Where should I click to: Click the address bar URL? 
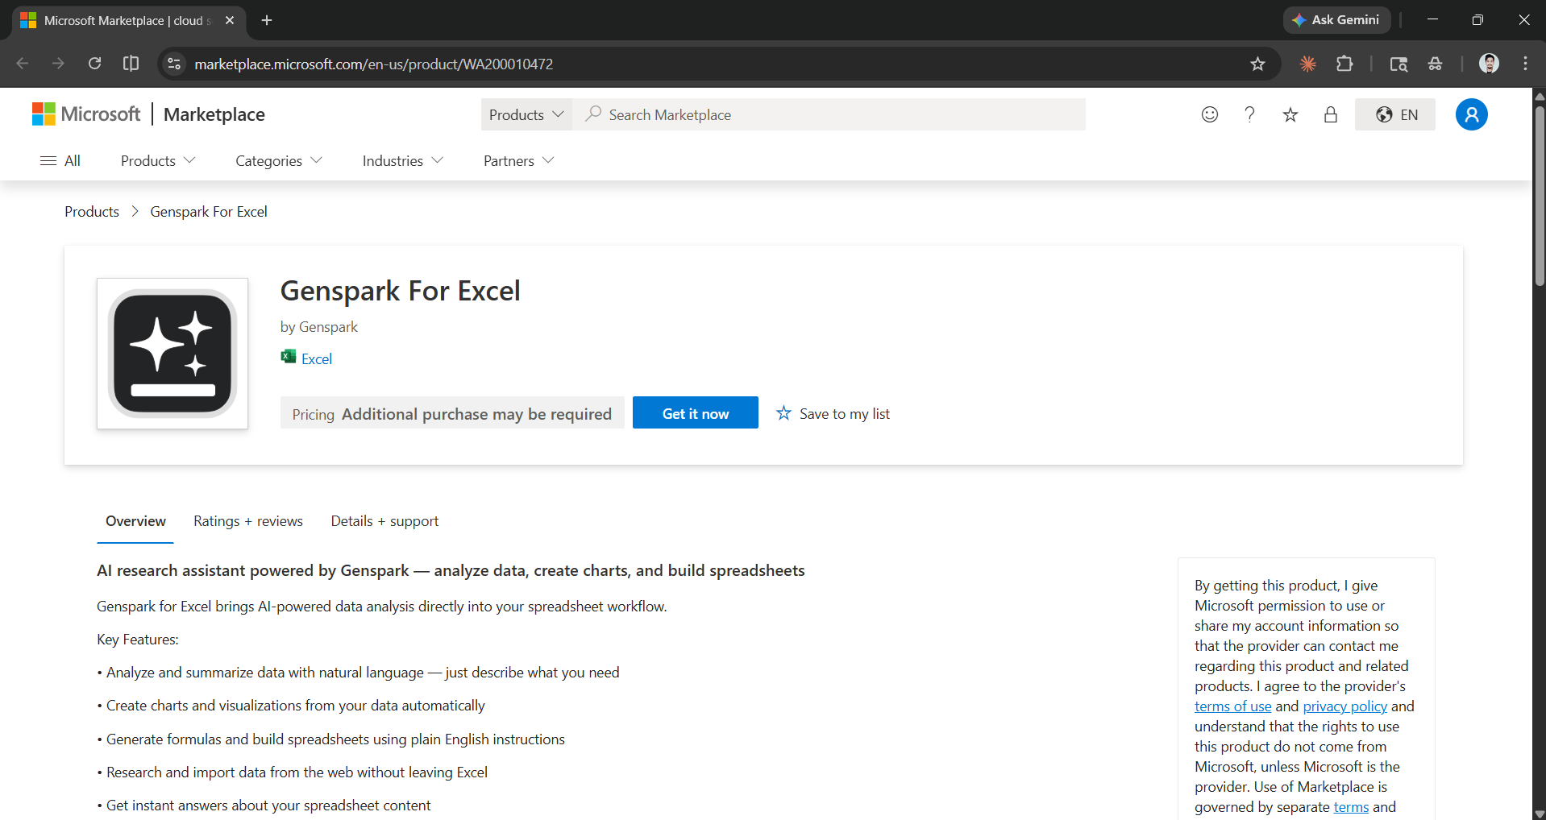click(374, 64)
